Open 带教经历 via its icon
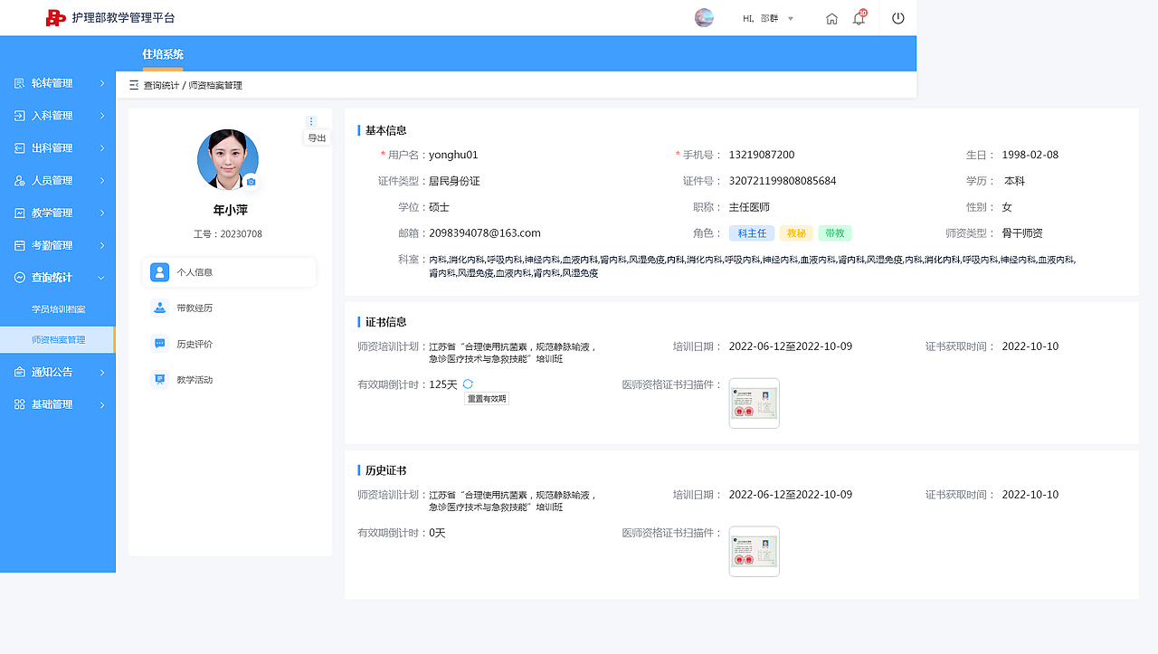 tap(160, 308)
